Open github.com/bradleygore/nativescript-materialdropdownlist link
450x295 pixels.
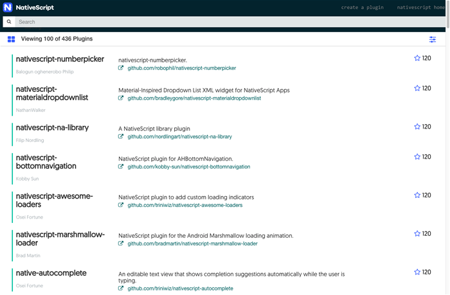point(194,98)
